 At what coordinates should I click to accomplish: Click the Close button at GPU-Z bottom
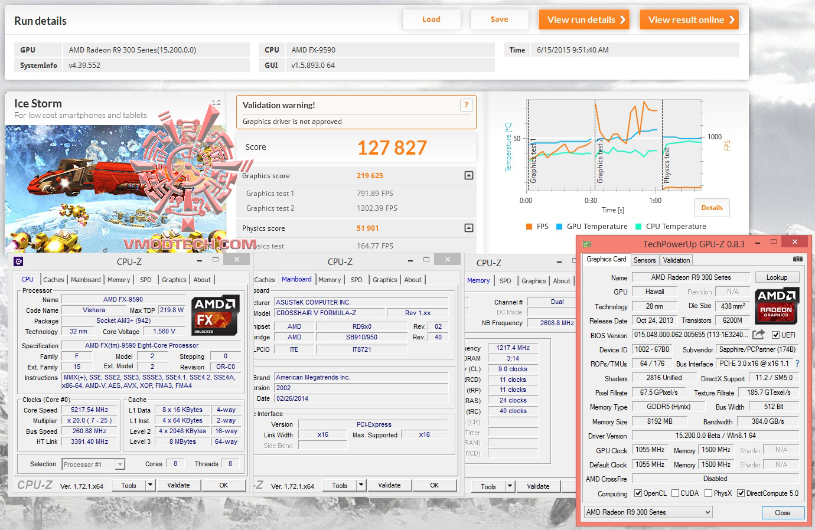point(783,512)
